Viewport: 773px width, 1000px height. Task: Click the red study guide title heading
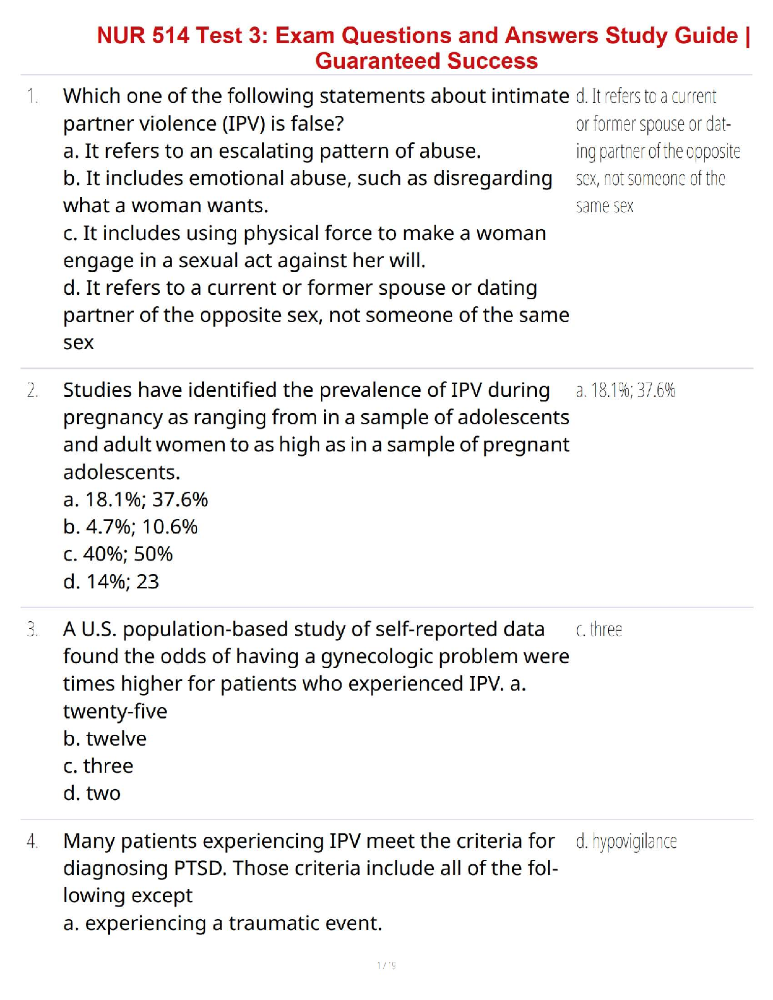pos(424,48)
